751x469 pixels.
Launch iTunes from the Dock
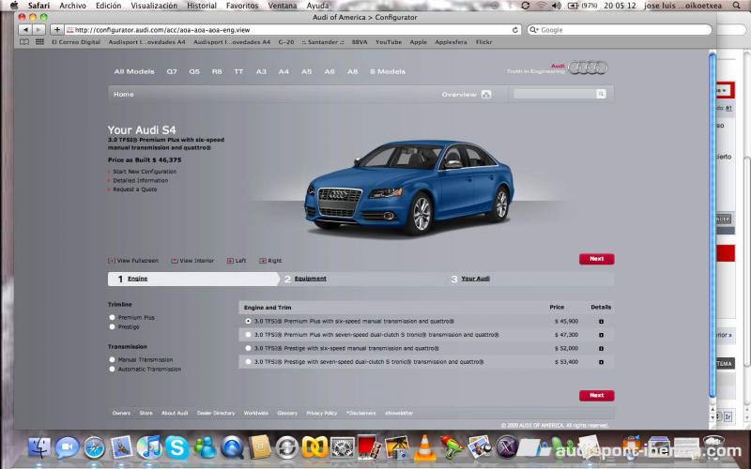tap(149, 447)
